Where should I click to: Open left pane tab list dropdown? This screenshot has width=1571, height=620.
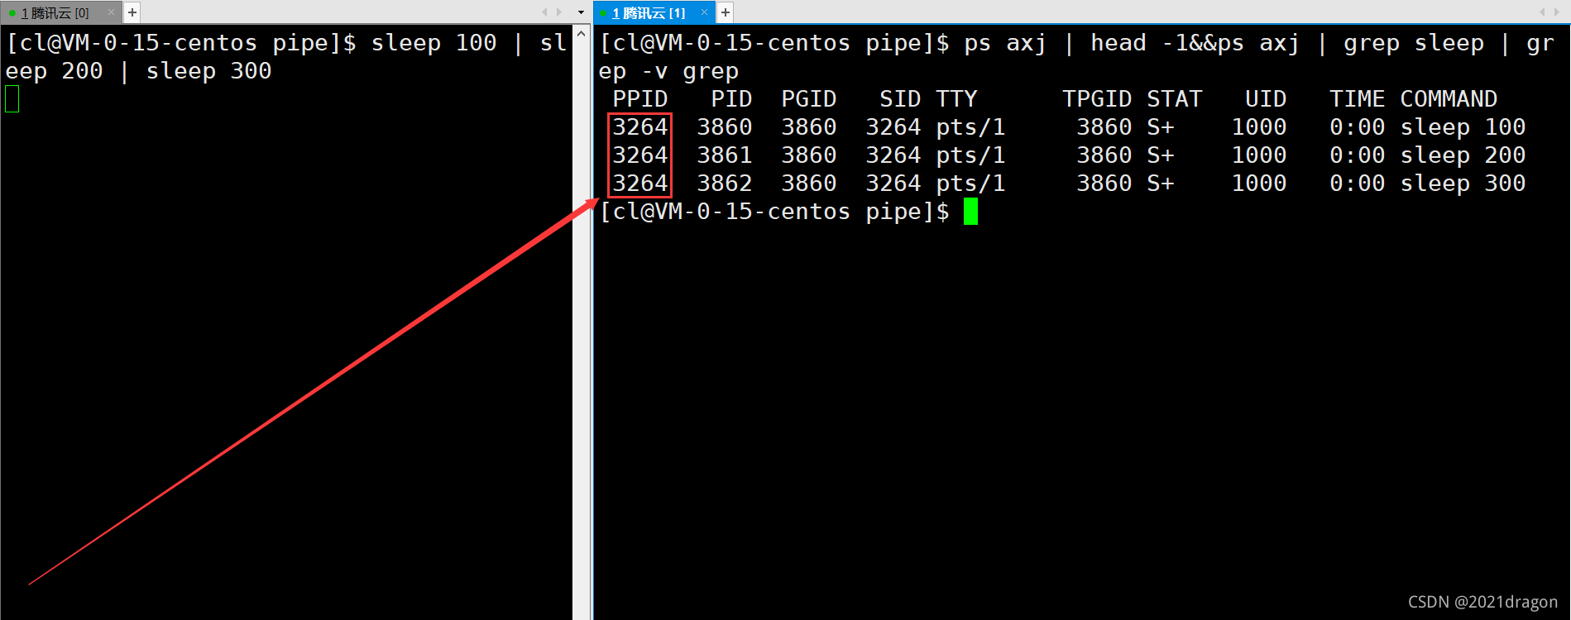pos(581,12)
